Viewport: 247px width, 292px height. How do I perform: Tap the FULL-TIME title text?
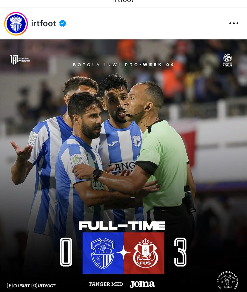[122, 226]
